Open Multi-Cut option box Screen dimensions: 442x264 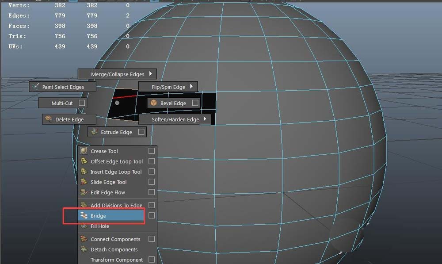point(82,103)
